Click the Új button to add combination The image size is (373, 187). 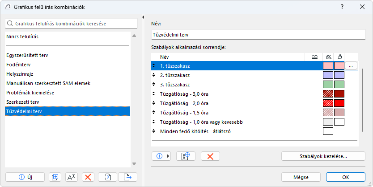point(25,177)
